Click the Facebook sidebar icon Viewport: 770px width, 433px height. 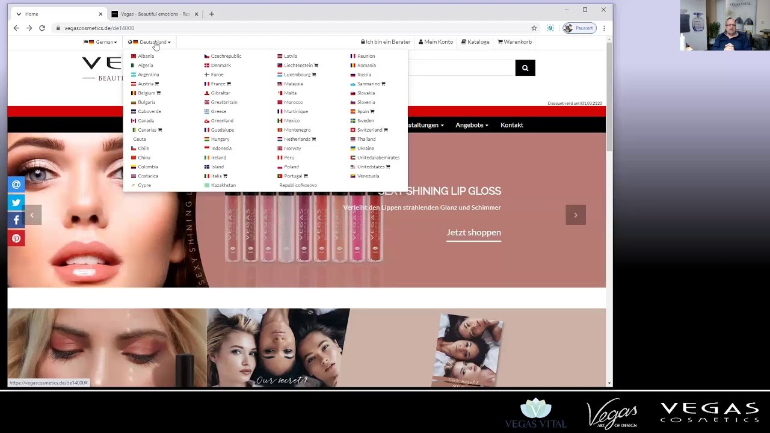[x=16, y=220]
